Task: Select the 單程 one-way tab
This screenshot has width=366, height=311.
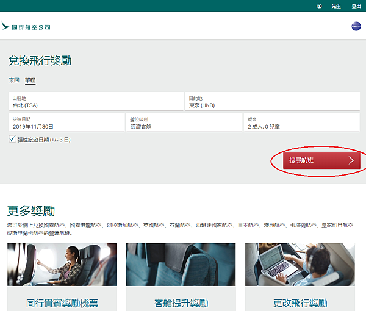Action: [30, 80]
